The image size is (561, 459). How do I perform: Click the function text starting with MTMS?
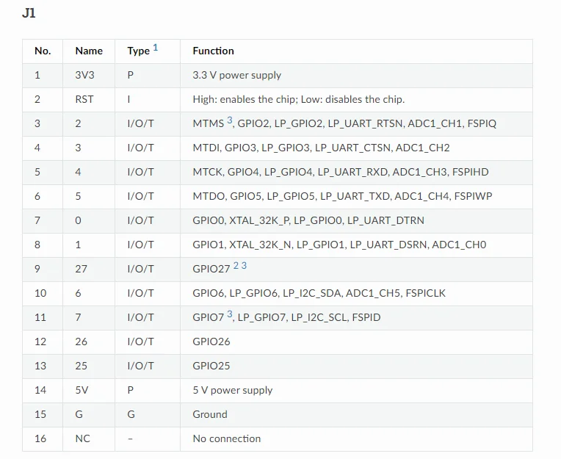point(344,123)
